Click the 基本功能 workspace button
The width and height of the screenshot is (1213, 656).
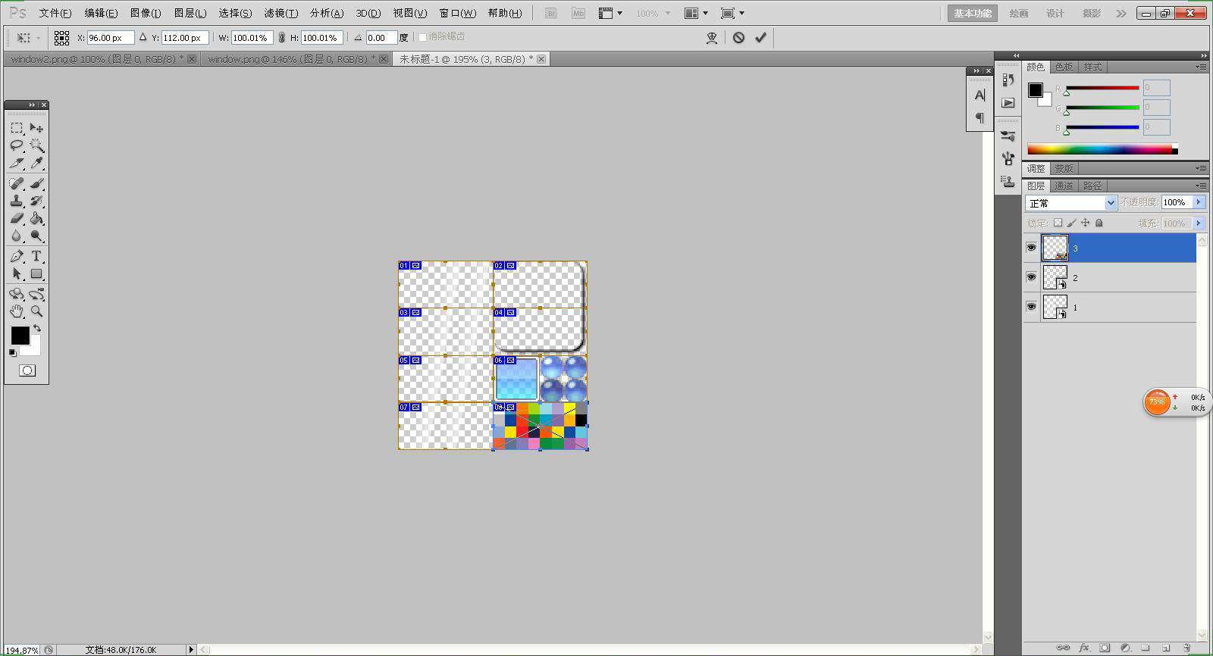pyautogui.click(x=973, y=14)
